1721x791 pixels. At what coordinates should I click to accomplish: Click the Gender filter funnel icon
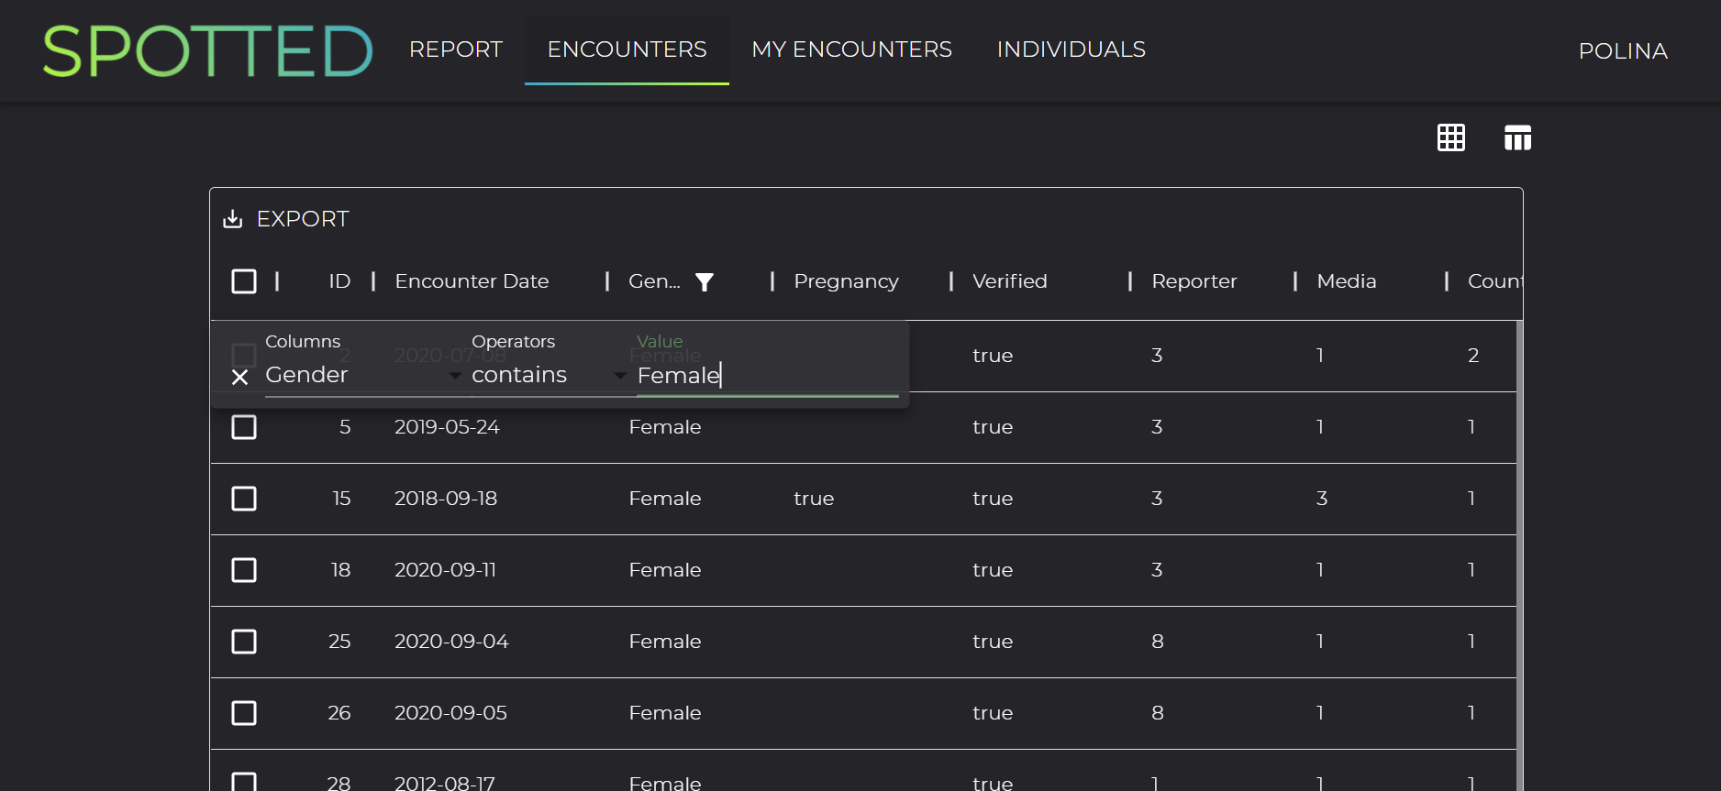coord(705,281)
